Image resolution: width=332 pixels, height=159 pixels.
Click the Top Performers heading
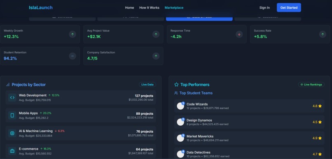coord(195,85)
